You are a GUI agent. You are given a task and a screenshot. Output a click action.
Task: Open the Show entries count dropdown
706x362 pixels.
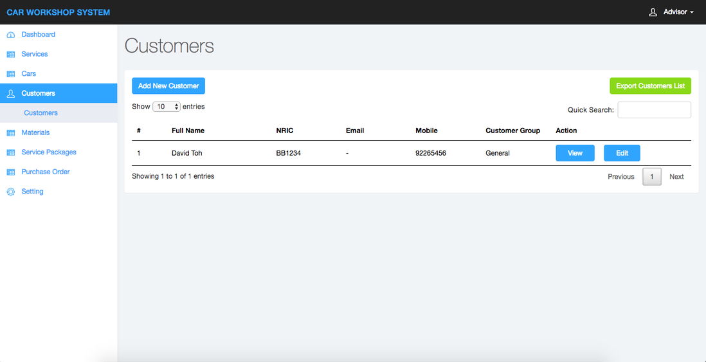[x=167, y=107]
